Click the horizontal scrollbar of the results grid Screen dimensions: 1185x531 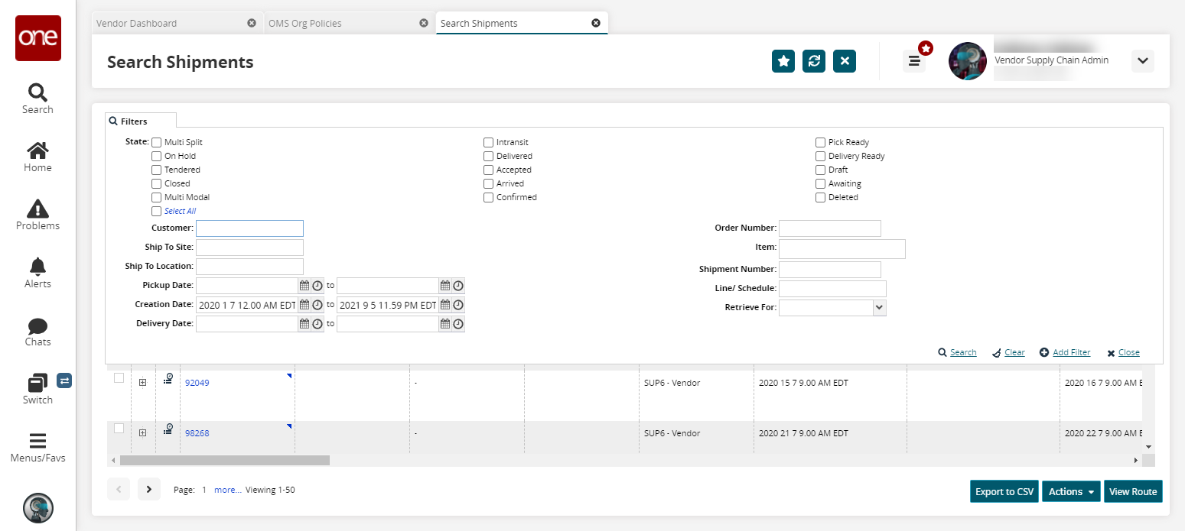225,461
